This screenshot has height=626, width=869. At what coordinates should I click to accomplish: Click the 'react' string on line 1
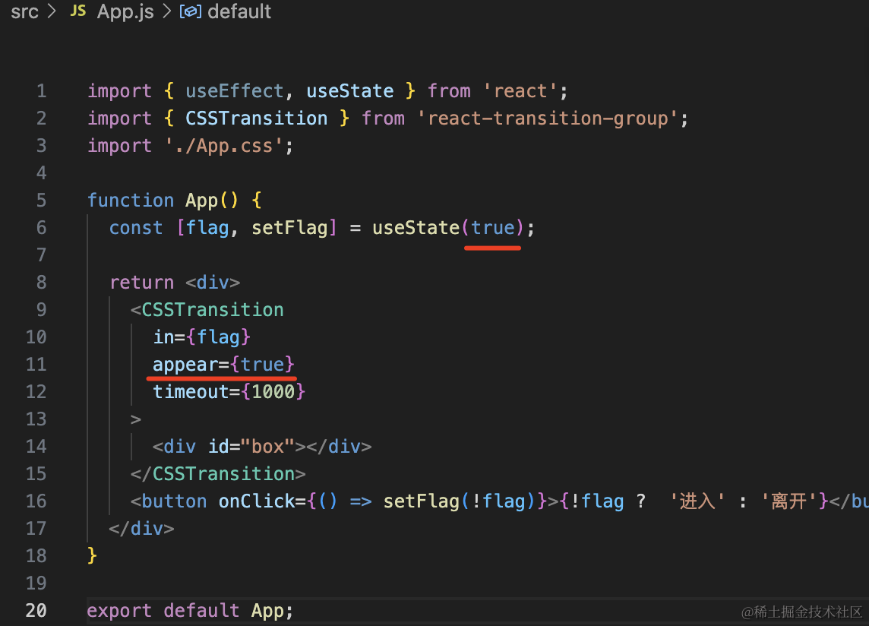click(x=520, y=91)
